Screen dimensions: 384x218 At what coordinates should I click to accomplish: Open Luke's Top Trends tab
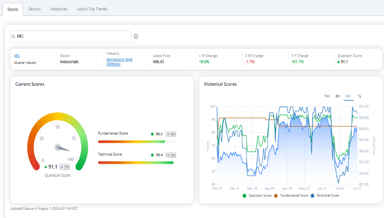coord(92,9)
